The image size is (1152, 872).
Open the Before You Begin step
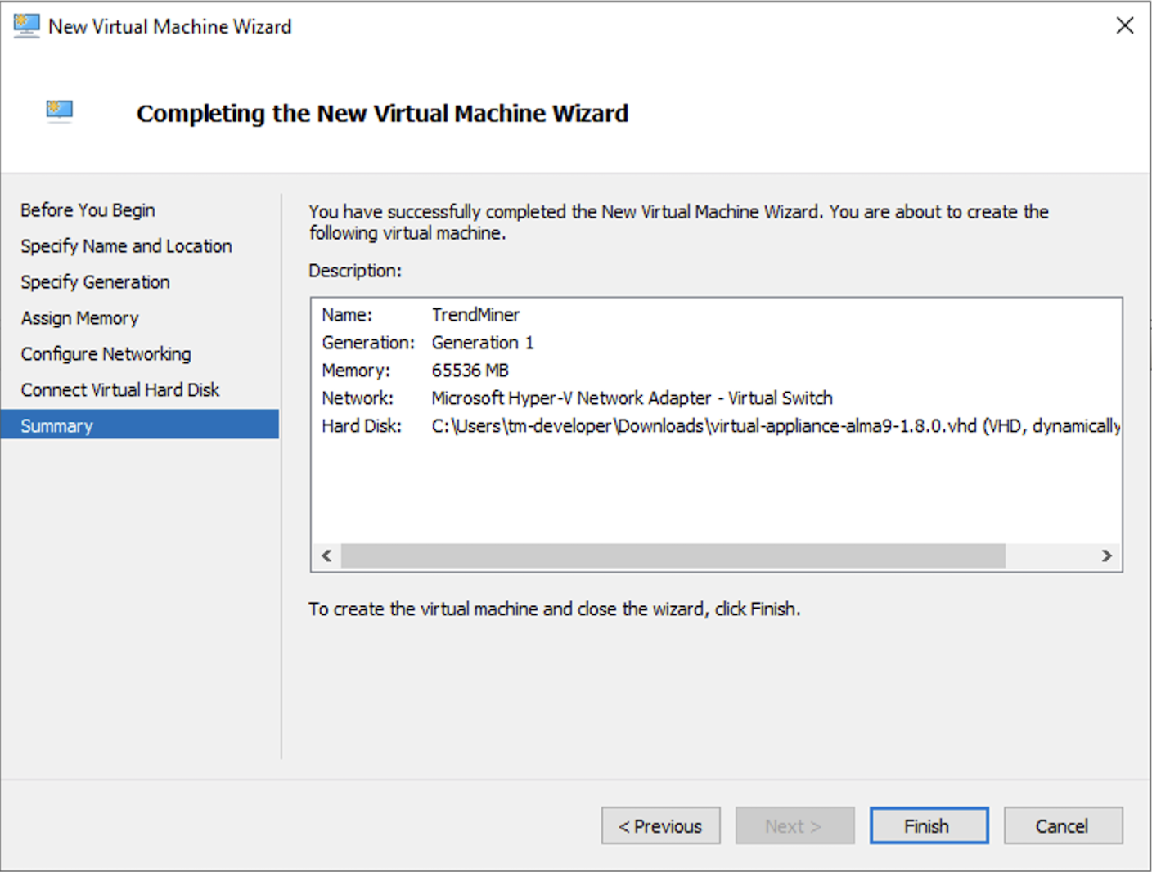87,210
